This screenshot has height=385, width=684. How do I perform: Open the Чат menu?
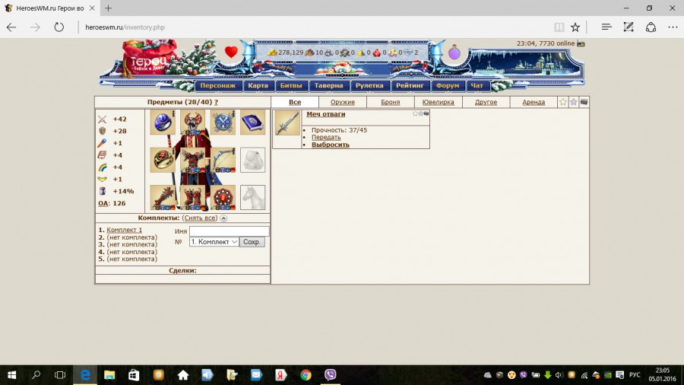coord(477,85)
